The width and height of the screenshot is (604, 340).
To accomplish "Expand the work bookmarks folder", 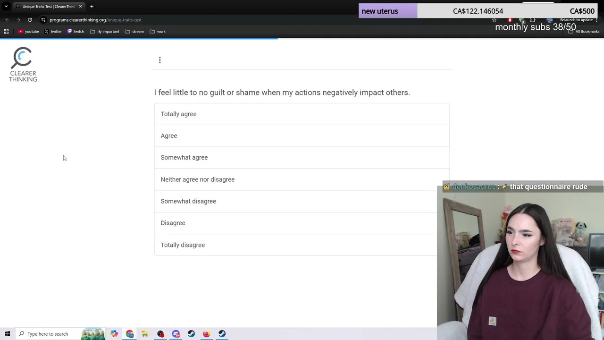I will coord(158,32).
